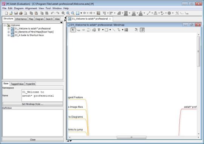This screenshot has width=204, height=144.
Task: Select 02_Elements of Mind Maps[Root Topic] tree item
Action: (34, 32)
